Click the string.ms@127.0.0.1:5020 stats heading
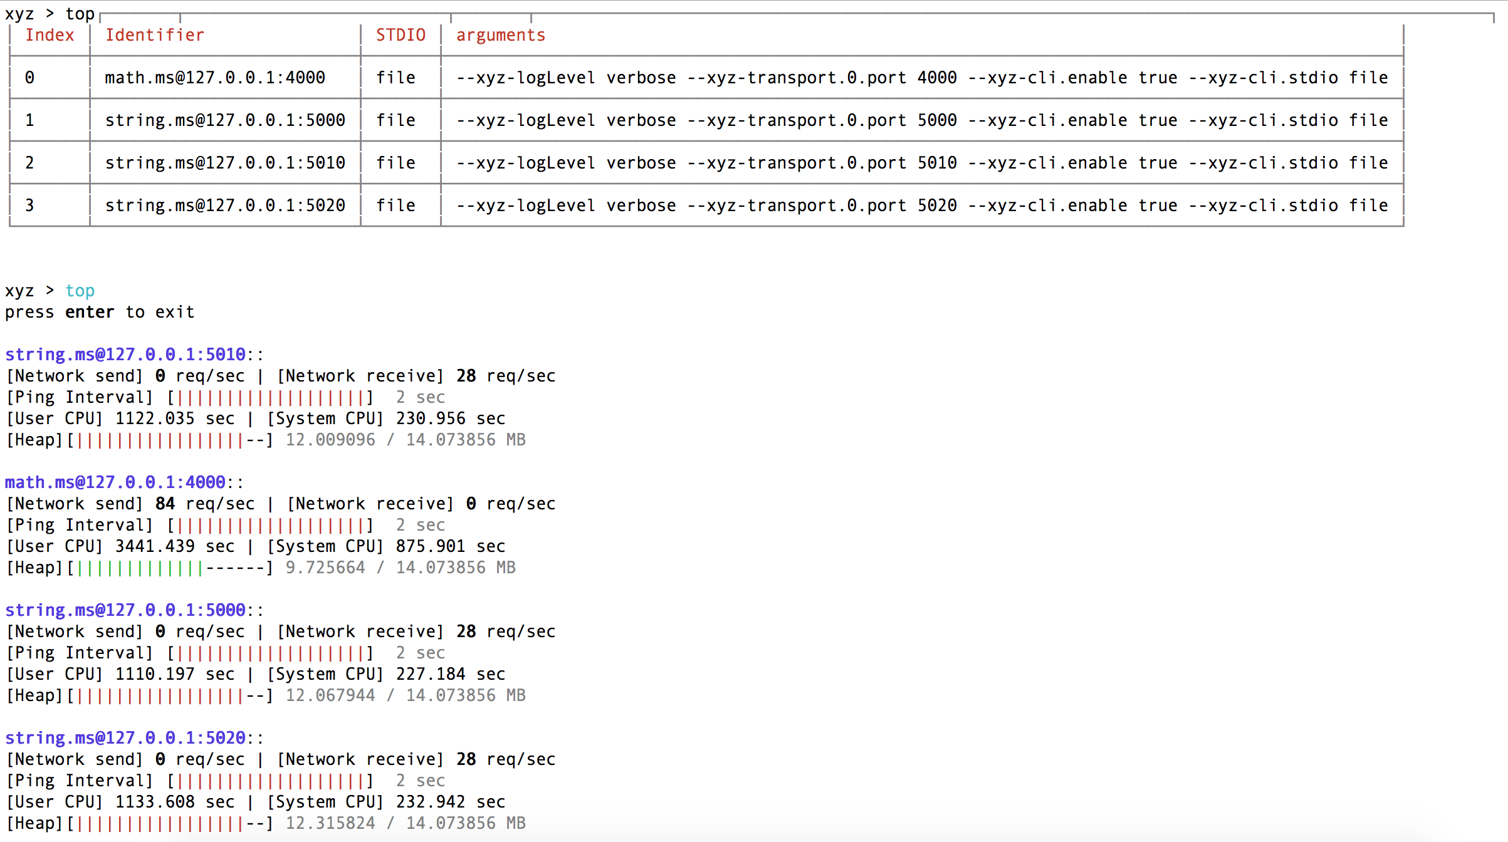 (x=125, y=738)
